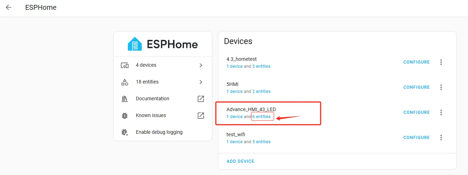The image size is (468, 175).
Task: Open Known issues external link icon
Action: (201, 116)
